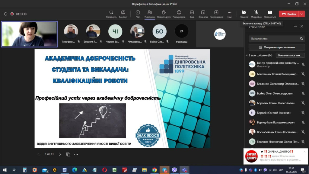Open Excel in the taskbar
The image size is (309, 174).
pos(114,170)
